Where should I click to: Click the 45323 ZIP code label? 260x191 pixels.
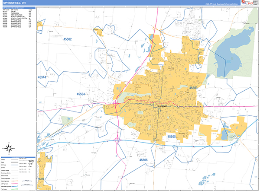click(x=42, y=178)
